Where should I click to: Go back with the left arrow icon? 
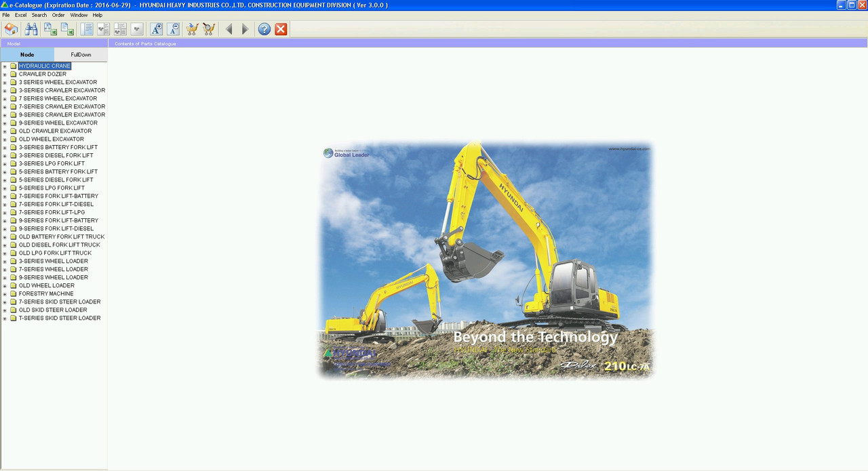pos(229,29)
